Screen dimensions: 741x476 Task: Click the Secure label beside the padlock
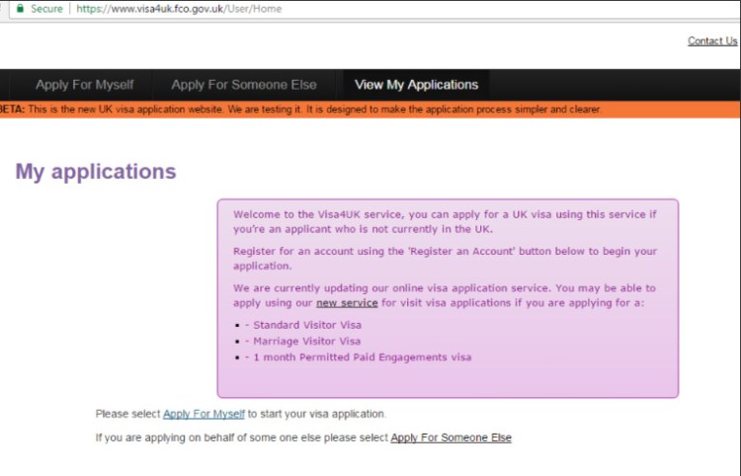(x=46, y=9)
